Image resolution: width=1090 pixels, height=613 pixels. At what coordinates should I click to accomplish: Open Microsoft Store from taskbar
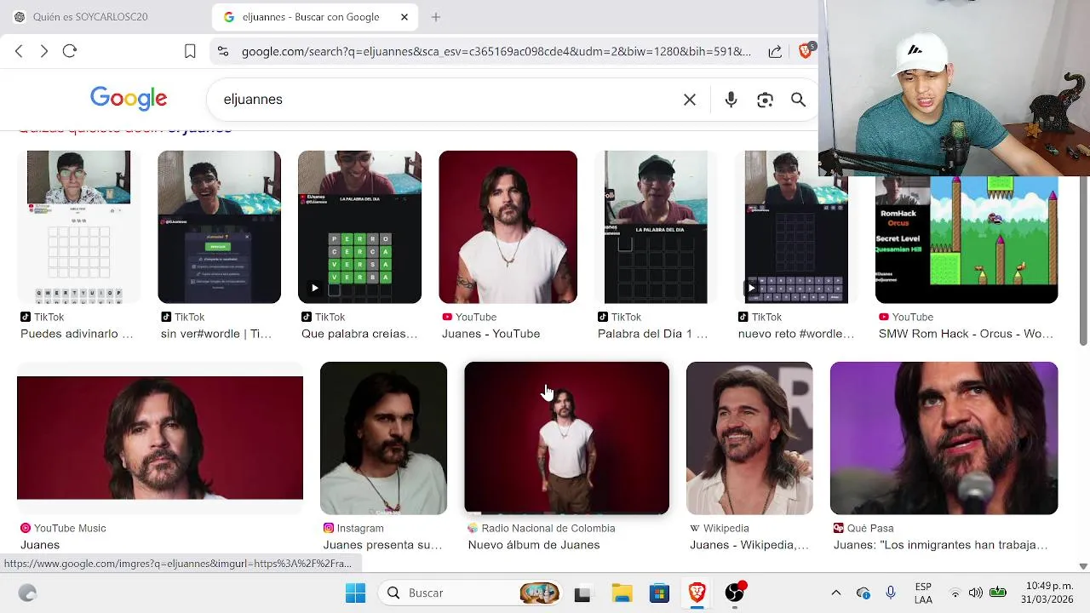point(659,593)
